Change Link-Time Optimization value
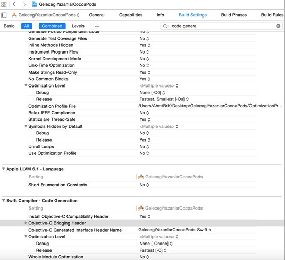Screen dimensions: 285x260 click(144, 65)
